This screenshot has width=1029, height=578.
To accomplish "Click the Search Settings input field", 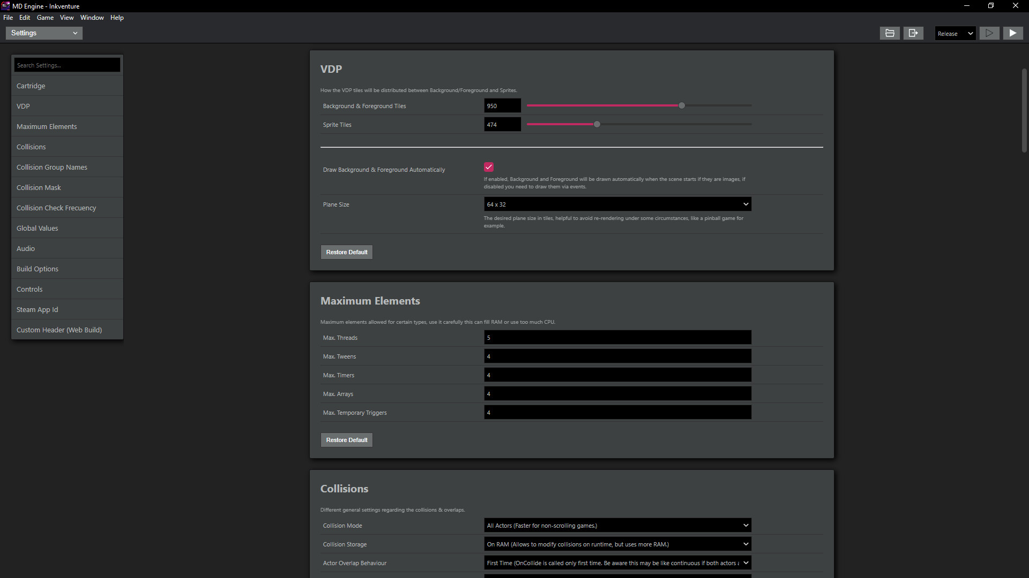I will (66, 65).
